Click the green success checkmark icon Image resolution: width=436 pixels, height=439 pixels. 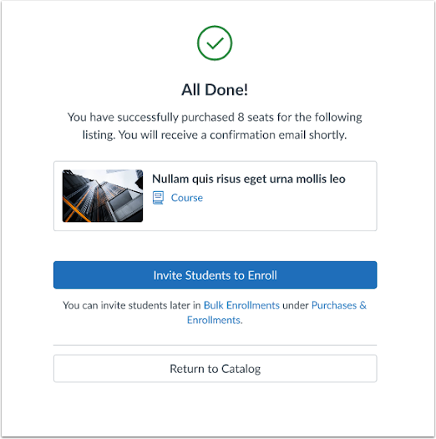pyautogui.click(x=215, y=43)
